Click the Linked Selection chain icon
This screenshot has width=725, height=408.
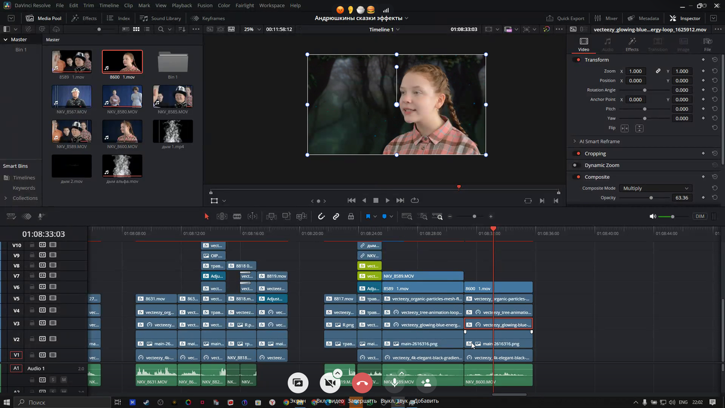336,216
